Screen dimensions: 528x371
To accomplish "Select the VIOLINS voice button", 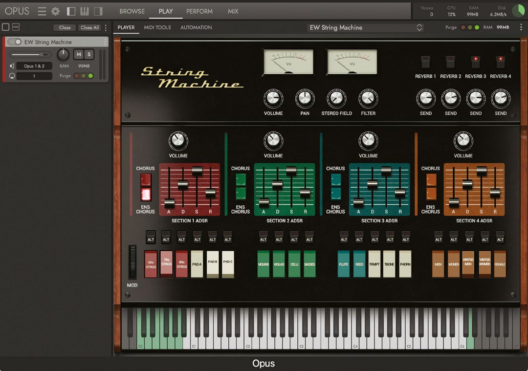I will (264, 264).
